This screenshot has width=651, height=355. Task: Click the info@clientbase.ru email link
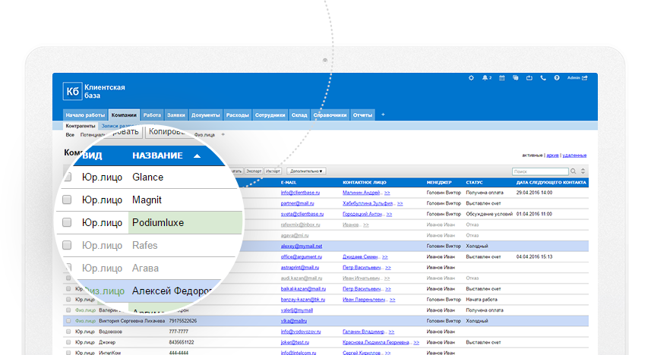click(302, 193)
